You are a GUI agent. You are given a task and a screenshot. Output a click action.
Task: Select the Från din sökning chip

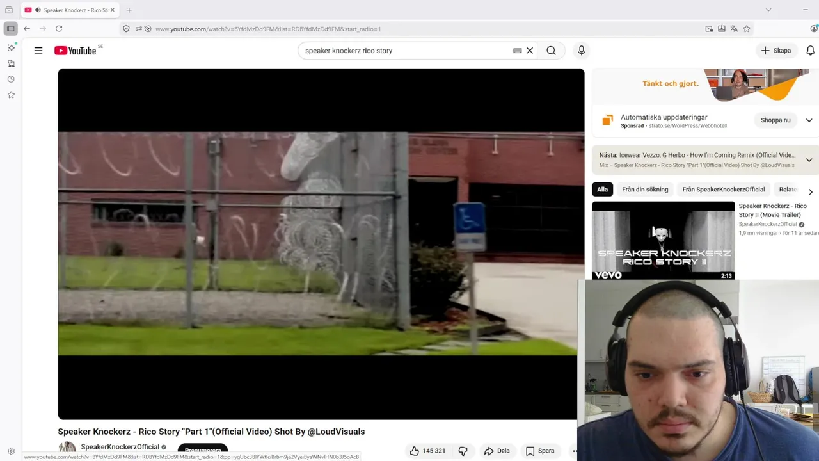[x=645, y=190]
